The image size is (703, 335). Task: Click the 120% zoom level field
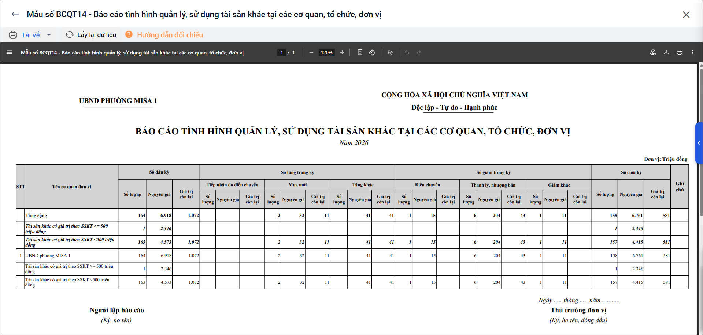pyautogui.click(x=326, y=52)
